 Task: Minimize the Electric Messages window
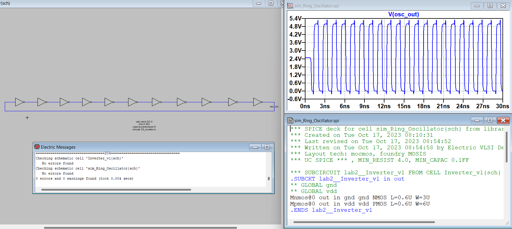(255, 147)
